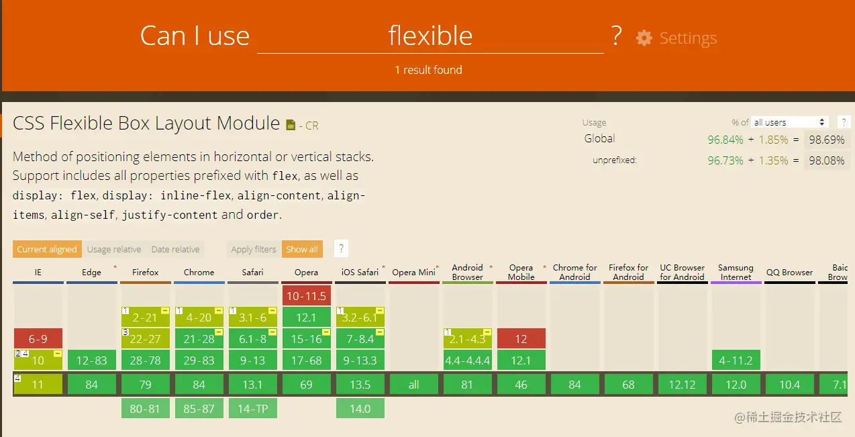Select Safari 3.1-6 cell
Viewport: 855px width, 437px height.
coord(253,317)
